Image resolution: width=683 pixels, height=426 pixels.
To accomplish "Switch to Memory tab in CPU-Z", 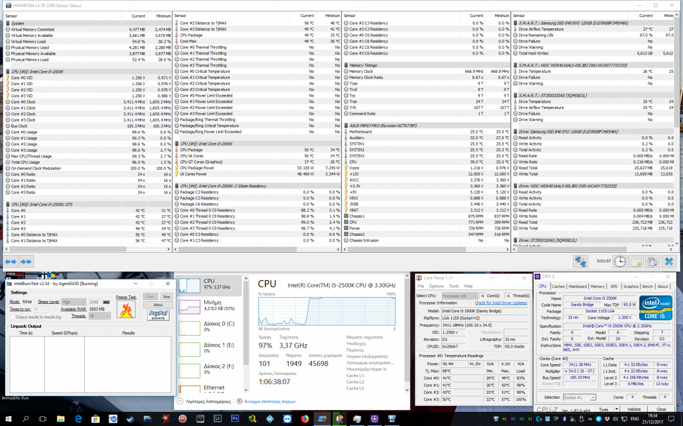I will (x=598, y=286).
